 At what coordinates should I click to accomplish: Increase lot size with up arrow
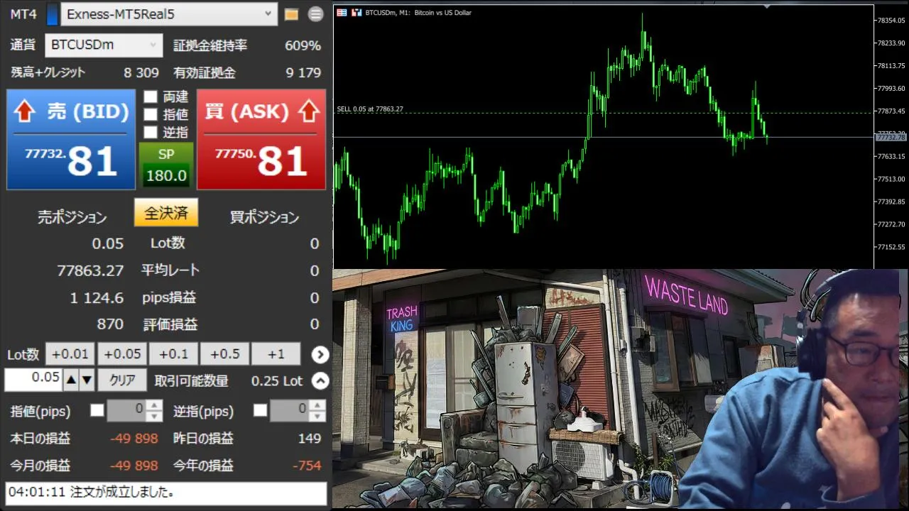tap(71, 380)
